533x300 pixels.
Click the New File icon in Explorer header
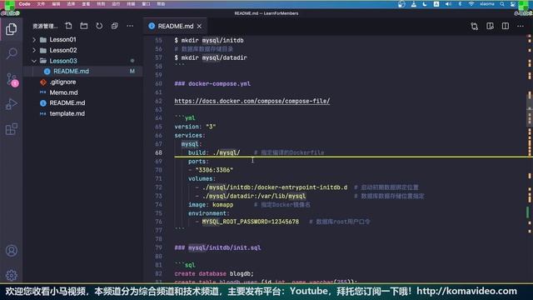tap(68, 26)
